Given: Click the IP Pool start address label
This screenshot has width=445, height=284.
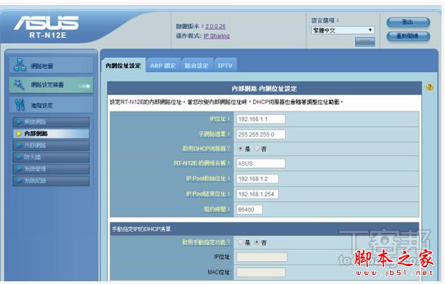Looking at the screenshot, I should (x=208, y=178).
